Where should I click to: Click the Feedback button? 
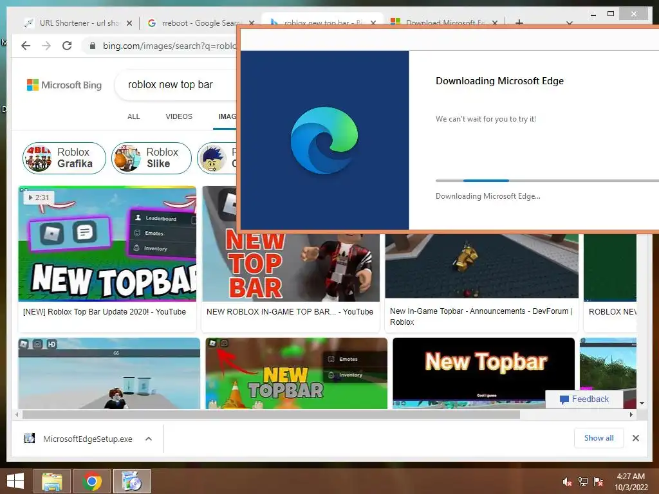pos(584,399)
